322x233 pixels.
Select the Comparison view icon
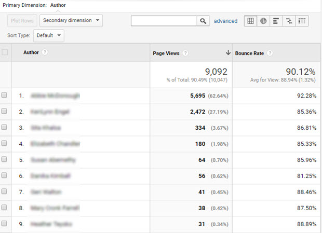click(289, 21)
